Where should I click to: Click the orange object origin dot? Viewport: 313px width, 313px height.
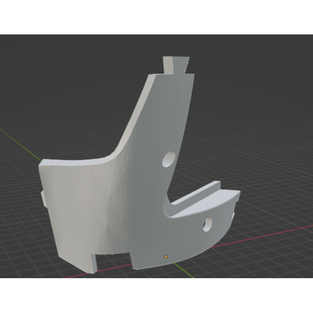click(166, 257)
